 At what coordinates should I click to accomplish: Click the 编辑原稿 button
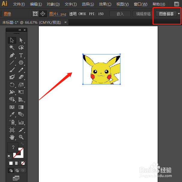[x=143, y=14]
